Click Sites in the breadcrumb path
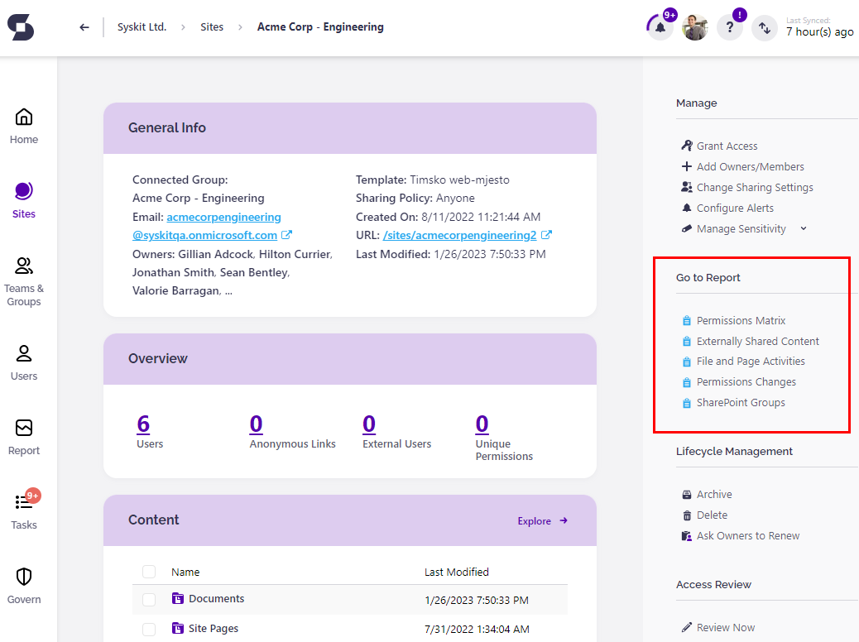The width and height of the screenshot is (859, 642). point(212,27)
